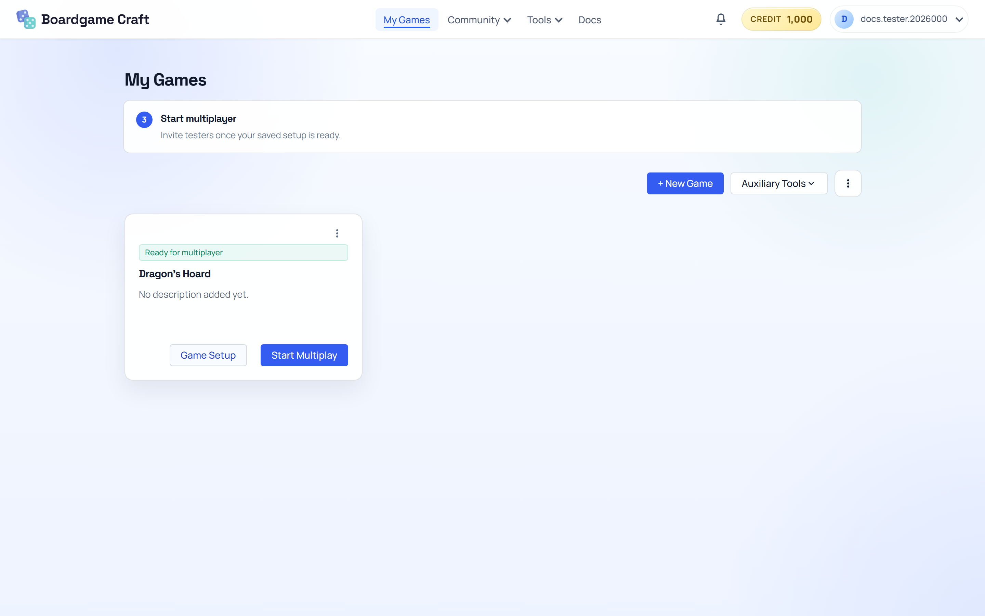Expand the Community menu chevron
This screenshot has width=985, height=616.
point(507,20)
